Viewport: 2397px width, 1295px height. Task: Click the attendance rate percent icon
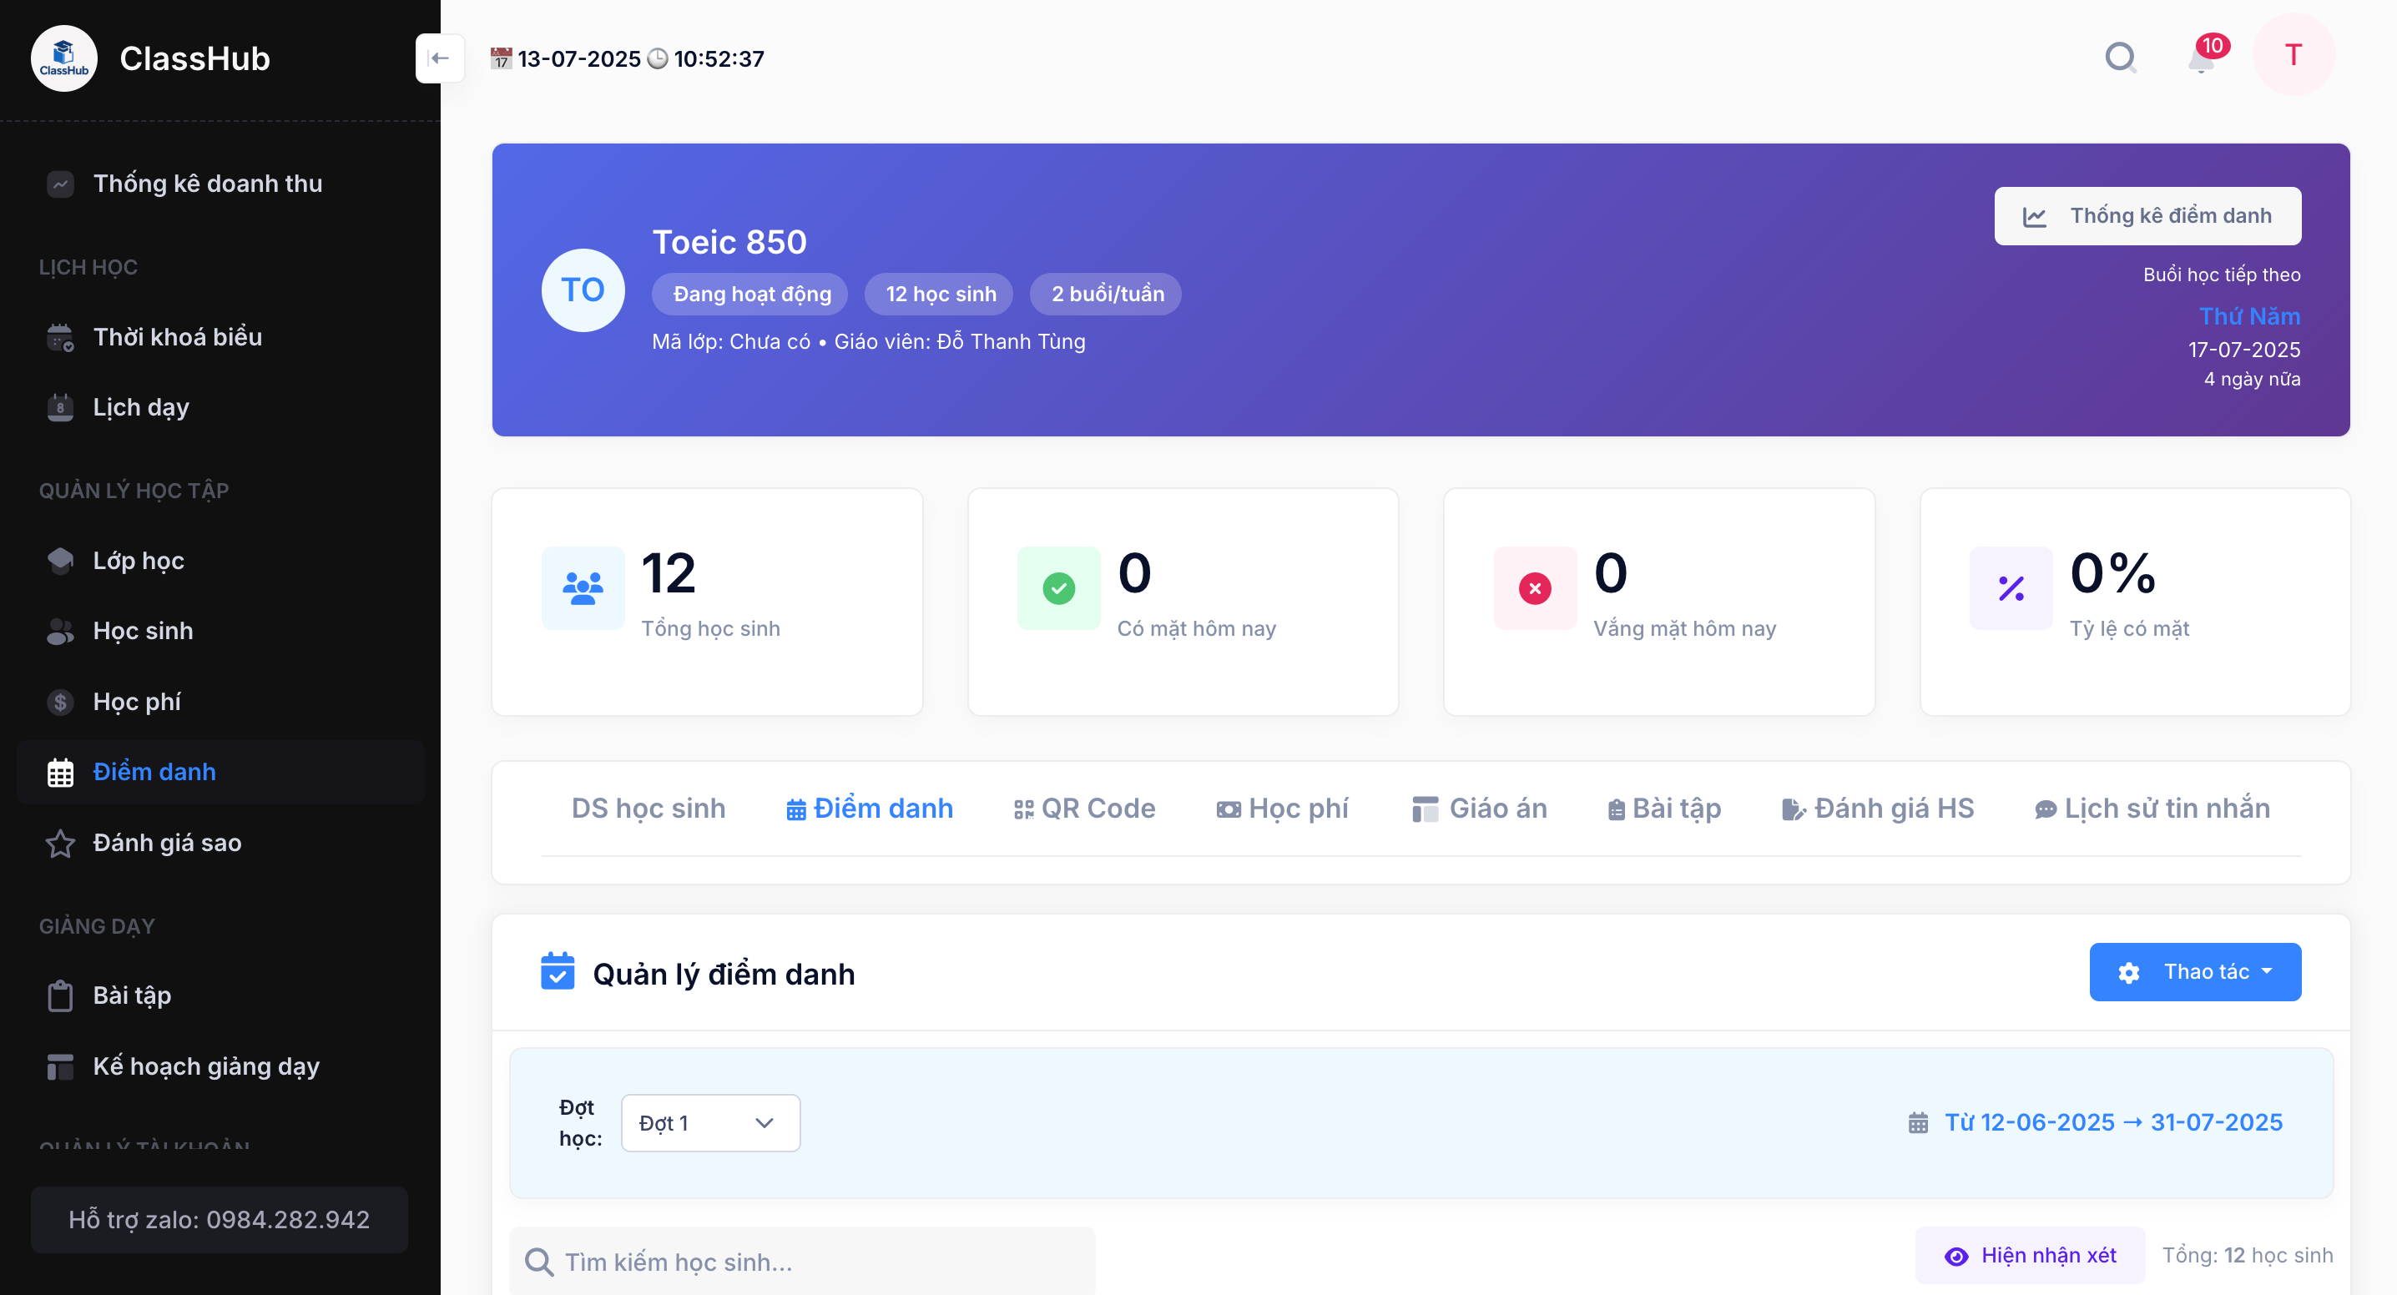click(2010, 588)
